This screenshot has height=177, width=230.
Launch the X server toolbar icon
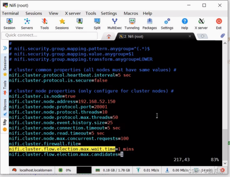(201, 24)
